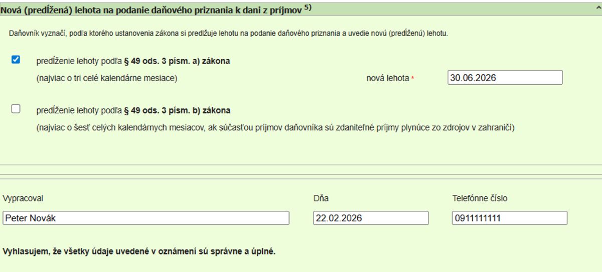The image size is (602, 272).
Task: Click the 'Vypracoval' label
Action: (x=23, y=198)
